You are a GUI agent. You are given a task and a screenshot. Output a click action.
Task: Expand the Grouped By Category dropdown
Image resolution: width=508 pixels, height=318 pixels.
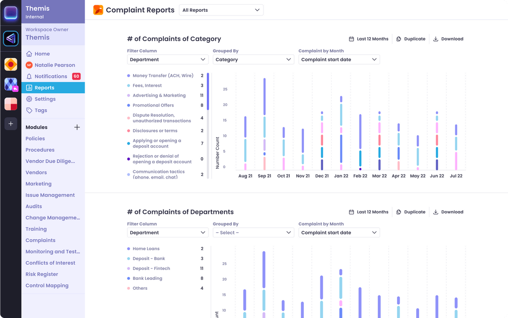pyautogui.click(x=253, y=59)
